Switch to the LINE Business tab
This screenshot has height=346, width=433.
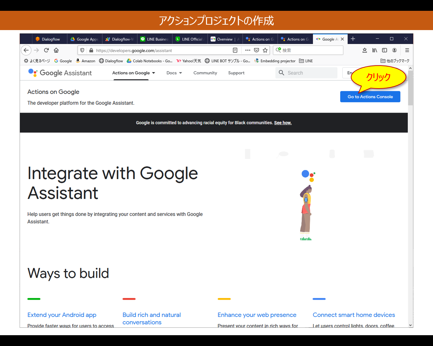coord(155,39)
